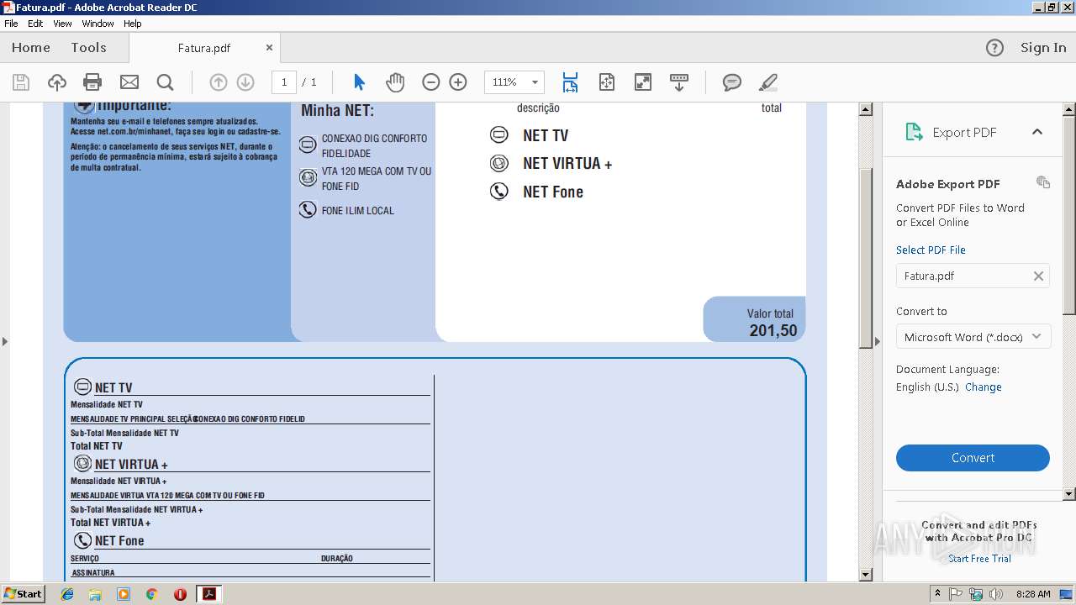Screen dimensions: 1076x605
Task: Collapse the right tools pane arrow
Action: click(x=878, y=341)
